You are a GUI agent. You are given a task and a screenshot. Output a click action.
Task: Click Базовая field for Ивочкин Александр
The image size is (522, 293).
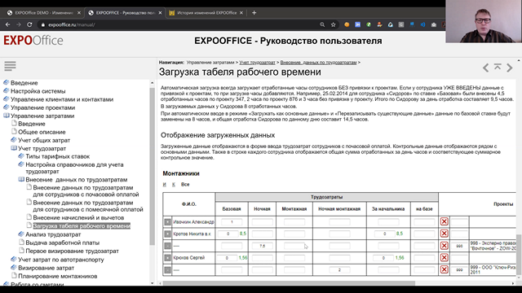(x=232, y=222)
